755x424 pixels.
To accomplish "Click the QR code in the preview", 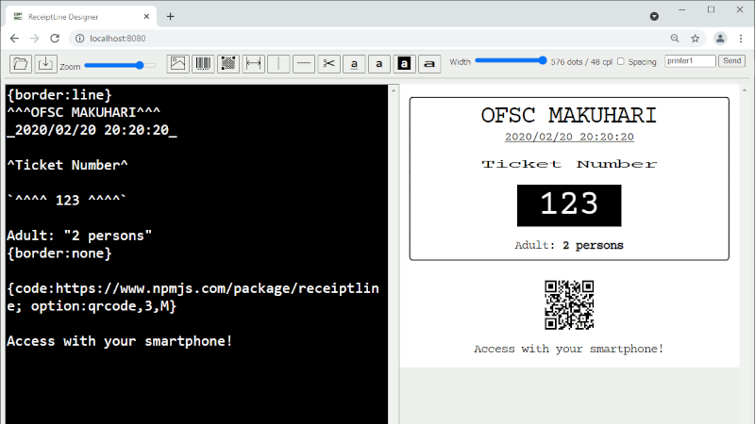I will click(x=569, y=304).
